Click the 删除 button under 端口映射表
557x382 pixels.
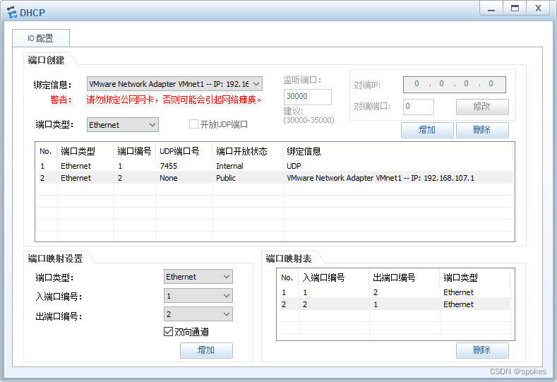pos(482,350)
